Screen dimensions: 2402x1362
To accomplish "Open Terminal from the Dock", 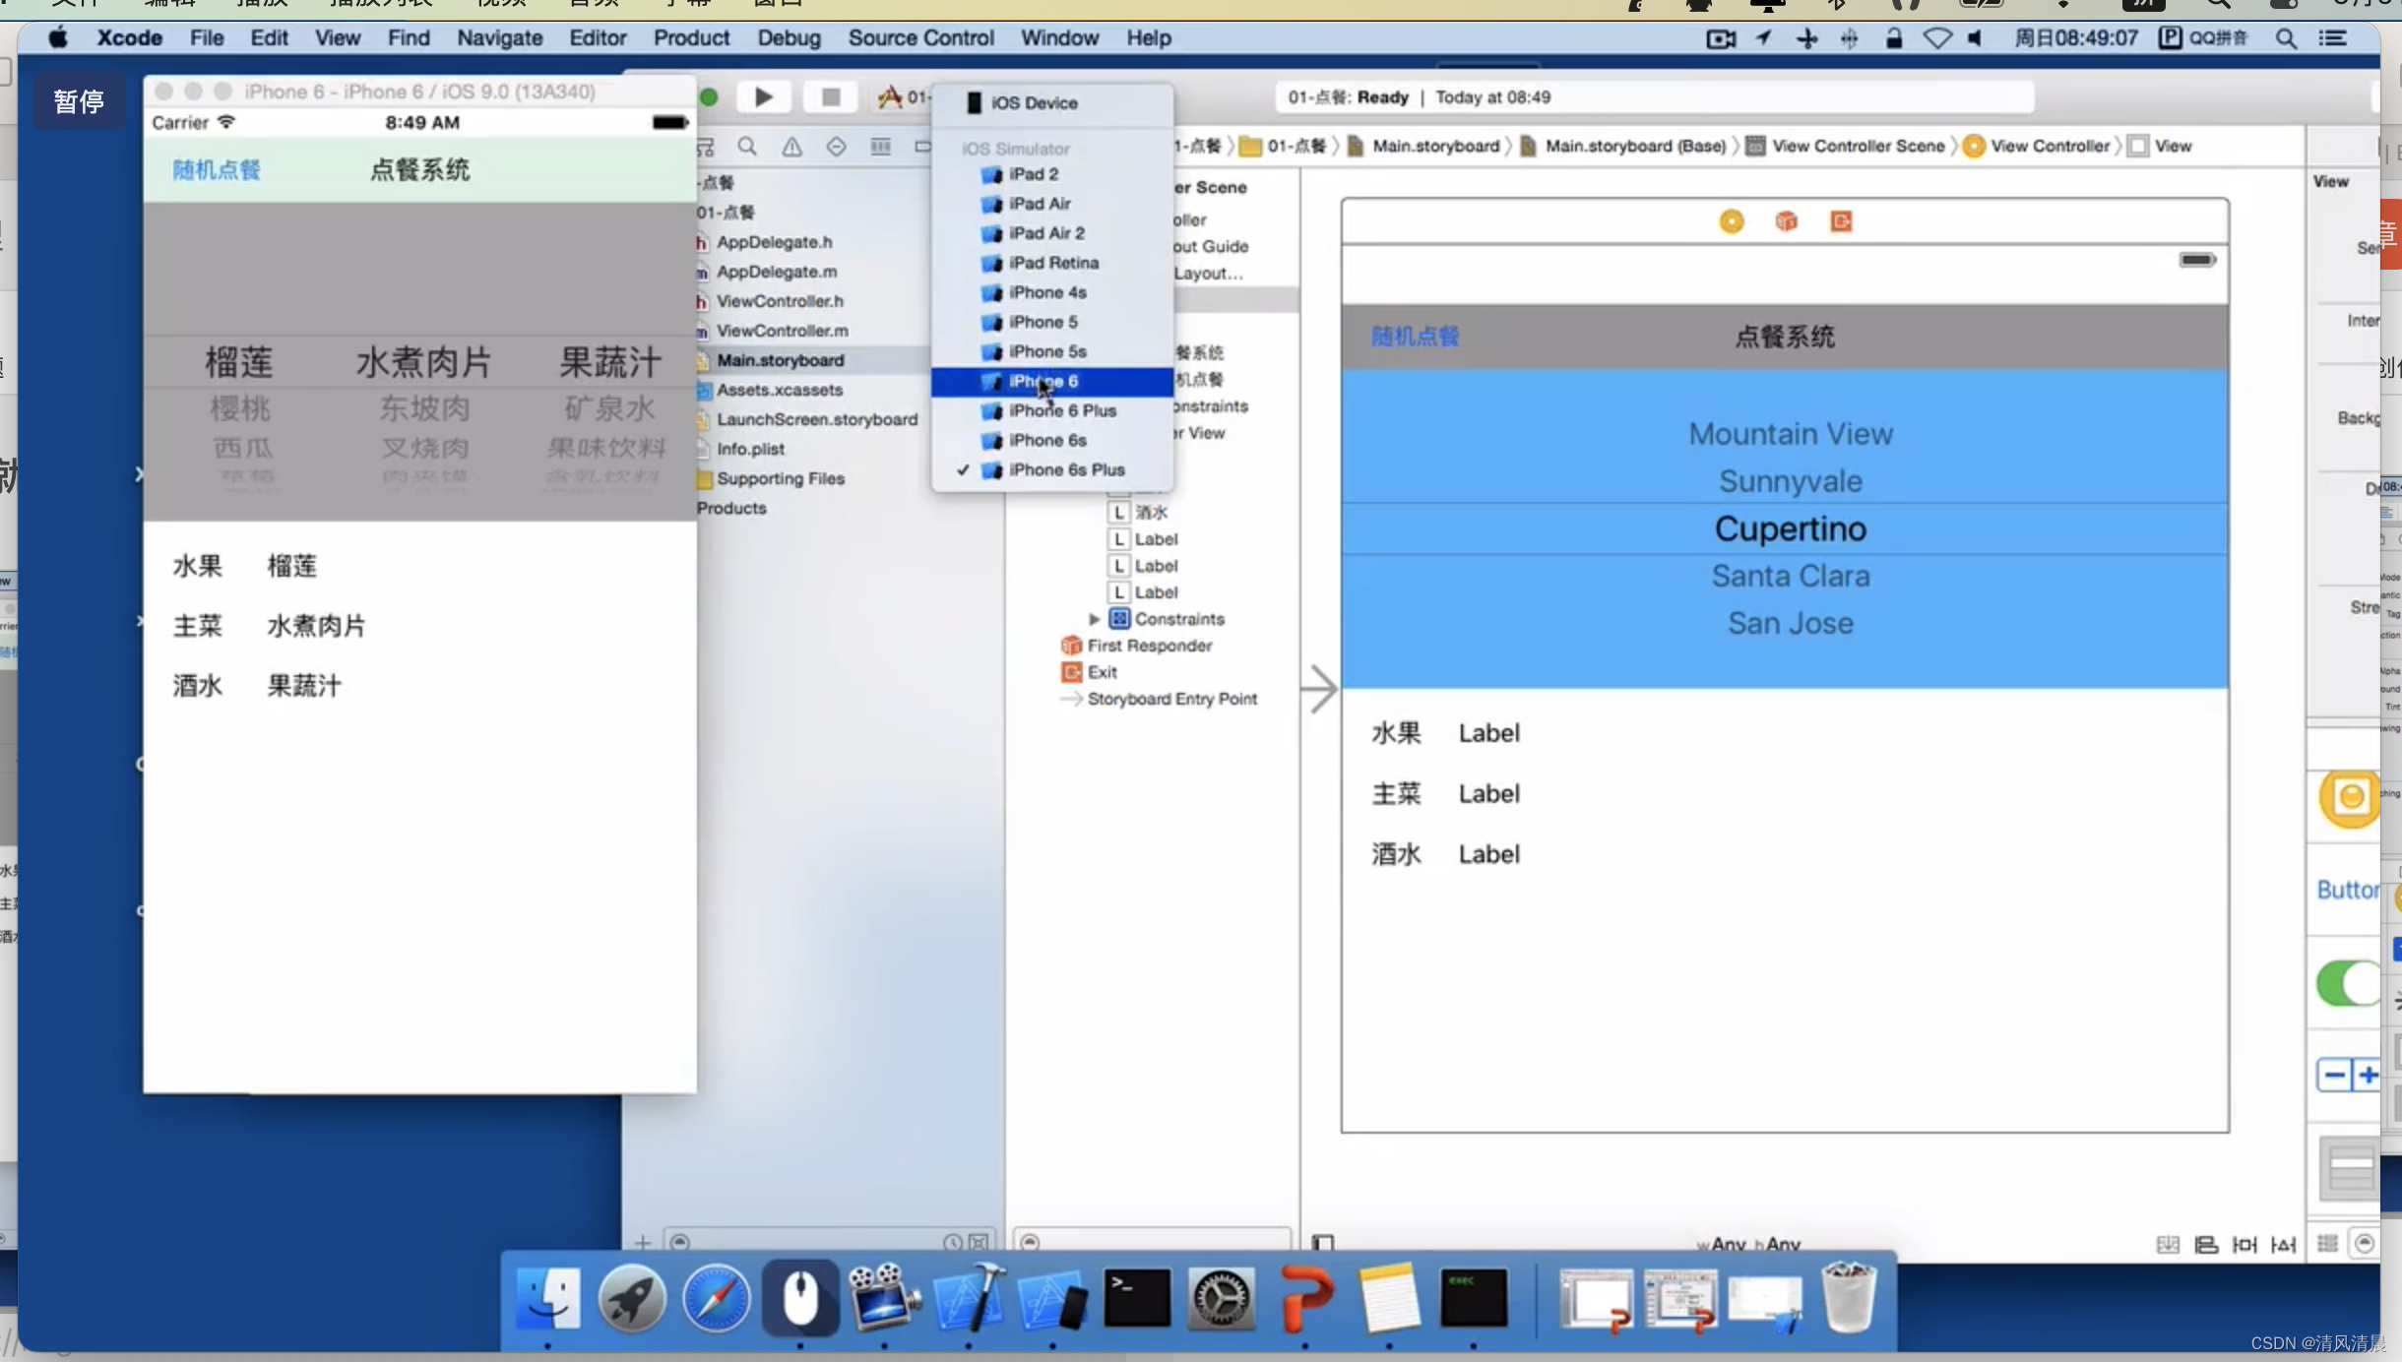I will coord(1137,1298).
